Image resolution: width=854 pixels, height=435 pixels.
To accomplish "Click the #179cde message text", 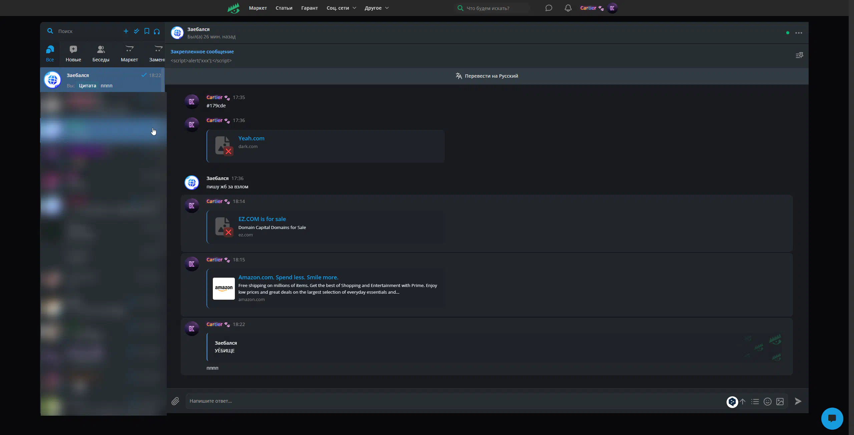I will (216, 106).
